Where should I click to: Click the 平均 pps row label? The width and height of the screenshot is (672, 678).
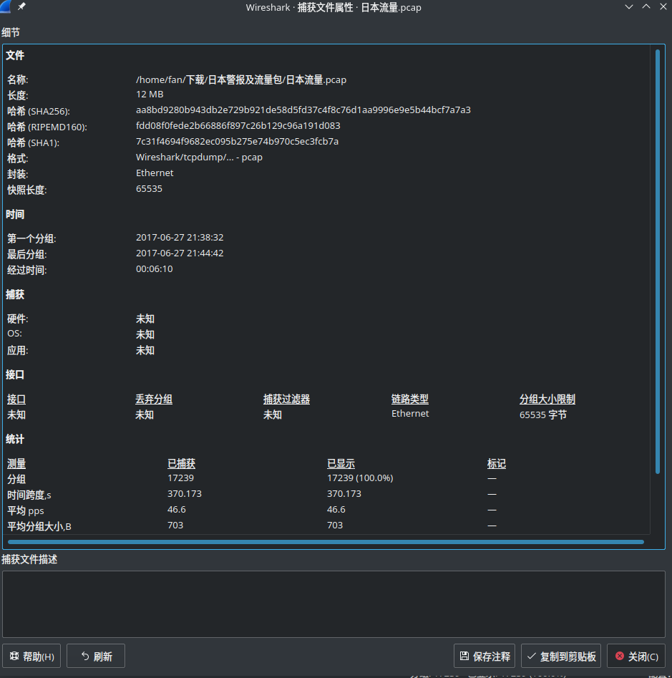[x=26, y=510]
